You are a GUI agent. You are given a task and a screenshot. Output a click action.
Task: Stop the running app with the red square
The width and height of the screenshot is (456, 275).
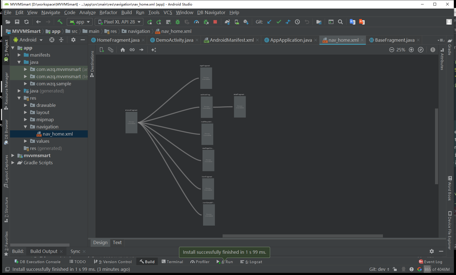(215, 22)
